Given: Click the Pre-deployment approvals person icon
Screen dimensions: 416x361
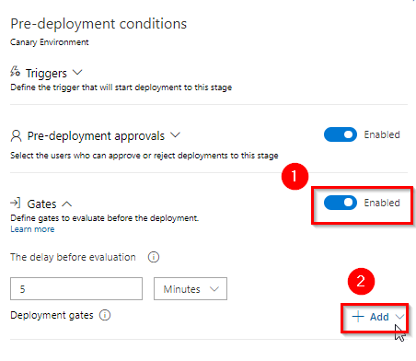Looking at the screenshot, I should coord(16,135).
